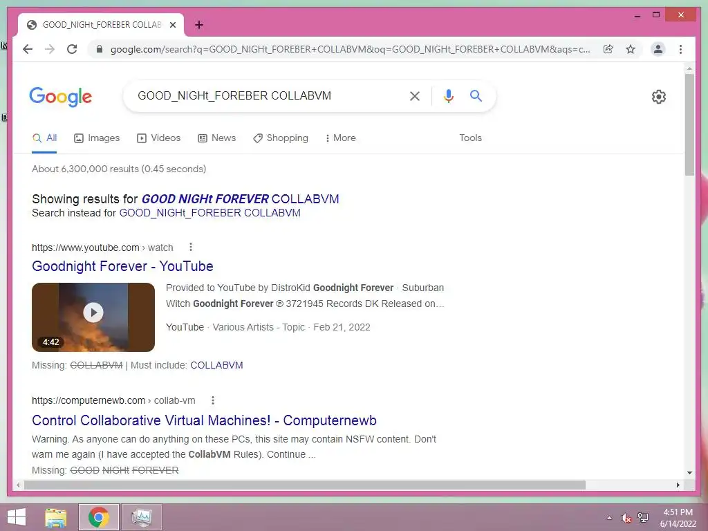
Task: Open File Explorer from taskbar
Action: tap(55, 517)
